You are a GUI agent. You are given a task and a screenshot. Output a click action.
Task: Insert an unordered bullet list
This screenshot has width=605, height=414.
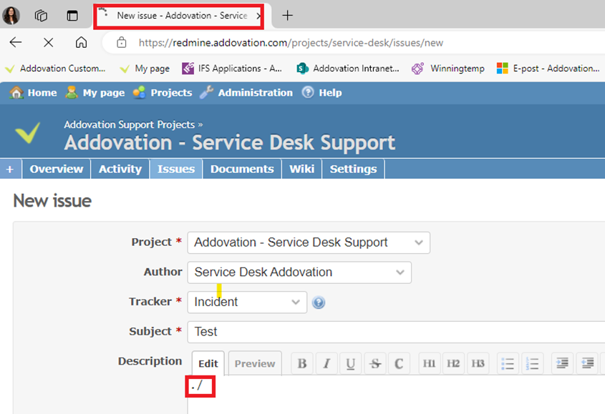click(x=508, y=363)
